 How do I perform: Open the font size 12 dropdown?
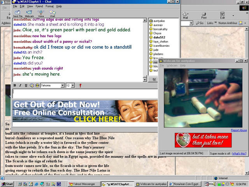click(73, 86)
